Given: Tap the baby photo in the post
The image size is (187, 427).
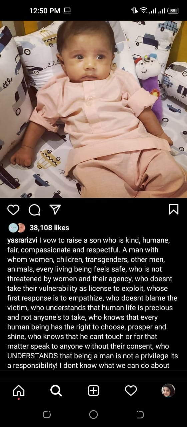Looking at the screenshot, I should (93, 109).
